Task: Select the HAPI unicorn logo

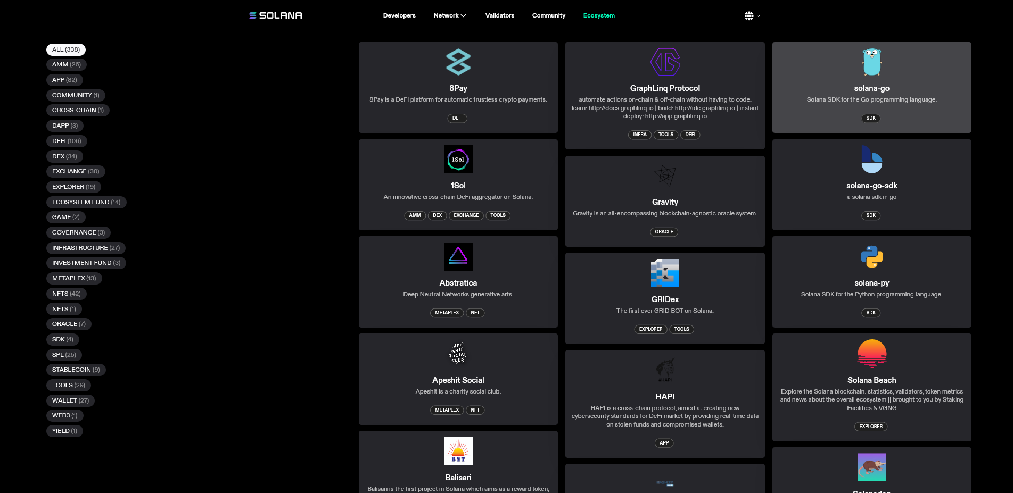Action: coord(664,371)
